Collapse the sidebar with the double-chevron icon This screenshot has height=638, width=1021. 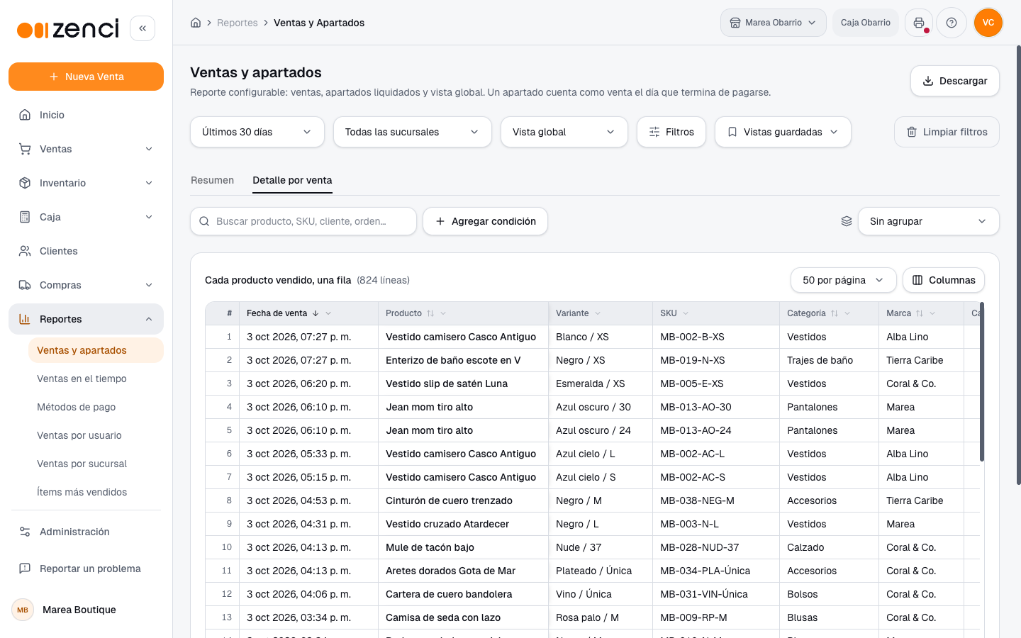tap(143, 28)
